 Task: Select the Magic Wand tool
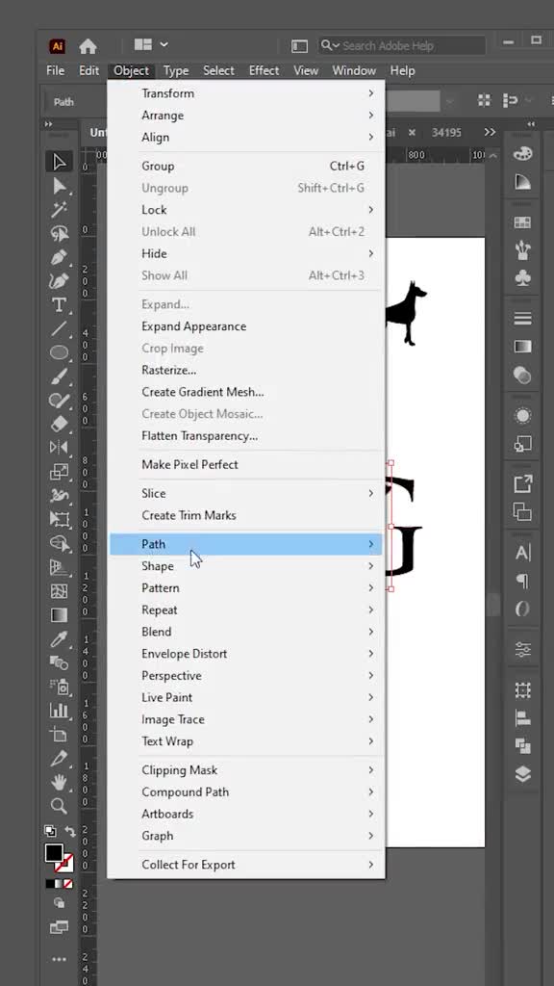pyautogui.click(x=59, y=209)
